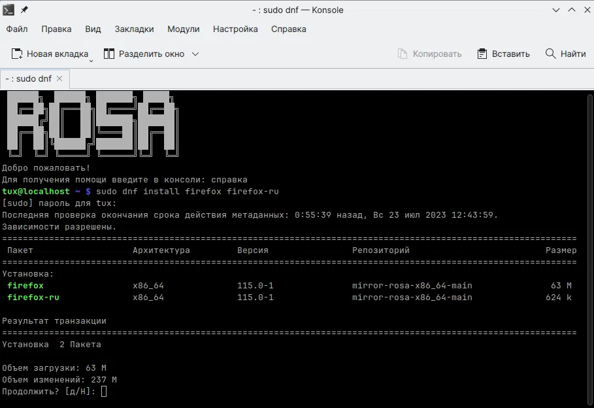Click the terminal vertical scrollbar
The height and width of the screenshot is (408, 594).
point(590,248)
